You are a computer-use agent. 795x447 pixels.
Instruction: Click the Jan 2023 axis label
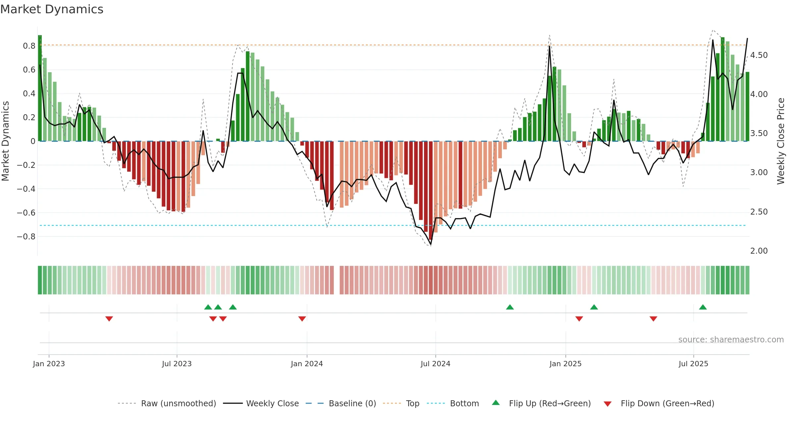tap(49, 364)
